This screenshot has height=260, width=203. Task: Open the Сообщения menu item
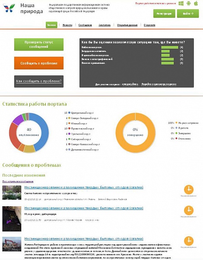coord(85,25)
